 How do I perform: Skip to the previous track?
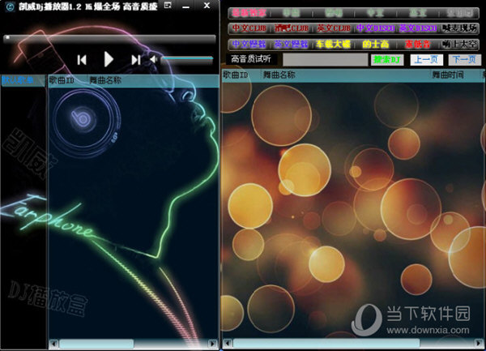82,60
